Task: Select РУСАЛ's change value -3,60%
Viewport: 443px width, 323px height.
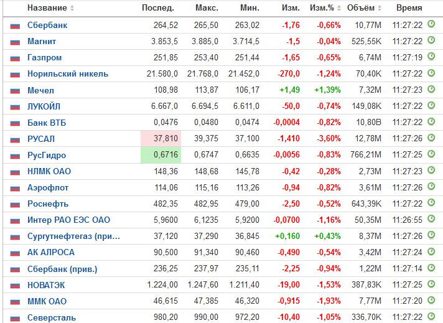Action: pyautogui.click(x=329, y=138)
